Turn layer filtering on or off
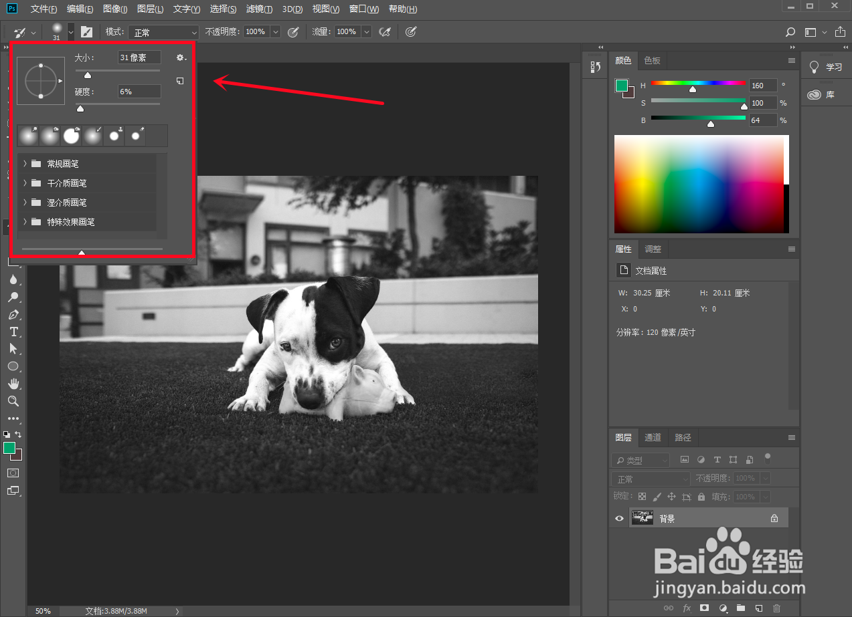Image resolution: width=852 pixels, height=617 pixels. point(768,459)
